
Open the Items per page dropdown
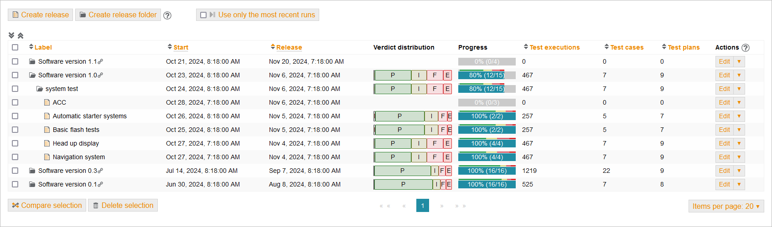click(726, 206)
